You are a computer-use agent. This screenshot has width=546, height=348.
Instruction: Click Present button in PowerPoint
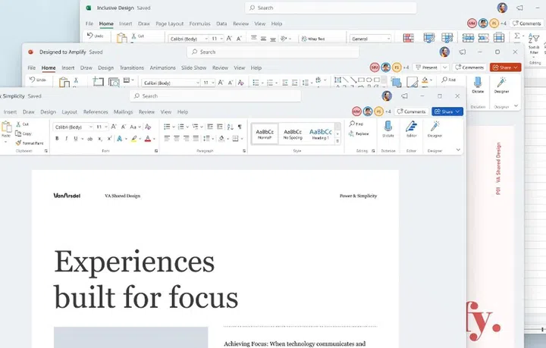(x=427, y=67)
